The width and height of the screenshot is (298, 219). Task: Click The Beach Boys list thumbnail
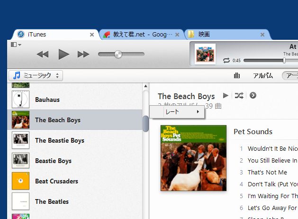[20, 120]
